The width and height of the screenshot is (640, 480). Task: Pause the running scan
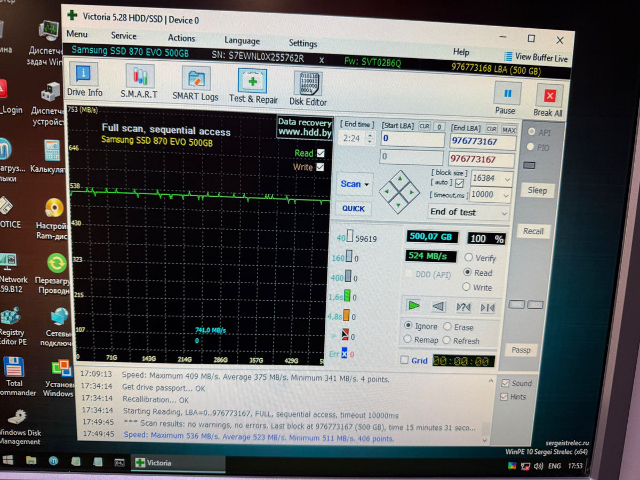(x=507, y=96)
